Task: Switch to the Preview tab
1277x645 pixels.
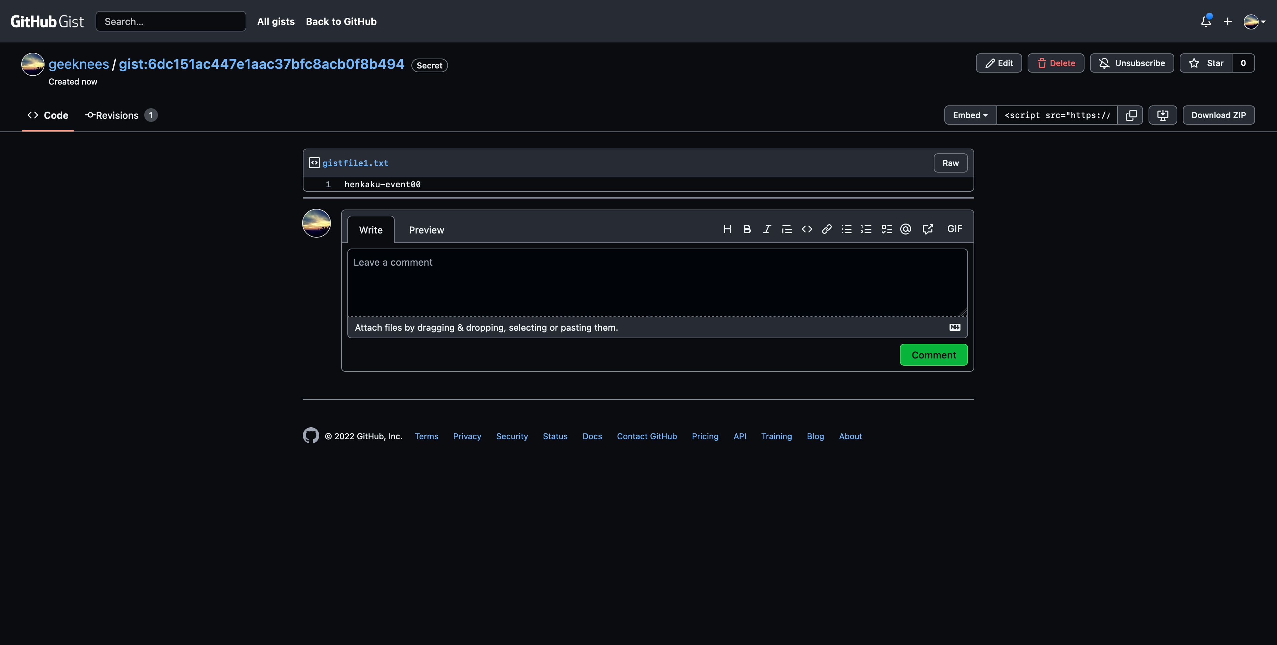Action: click(426, 229)
